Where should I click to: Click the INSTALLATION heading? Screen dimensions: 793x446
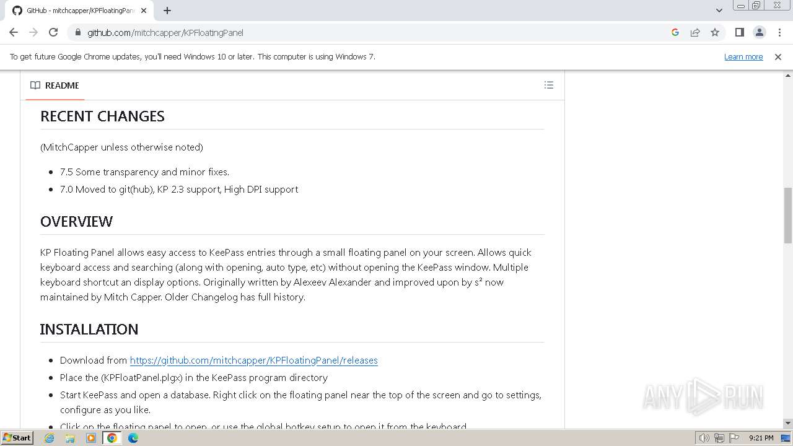(89, 329)
